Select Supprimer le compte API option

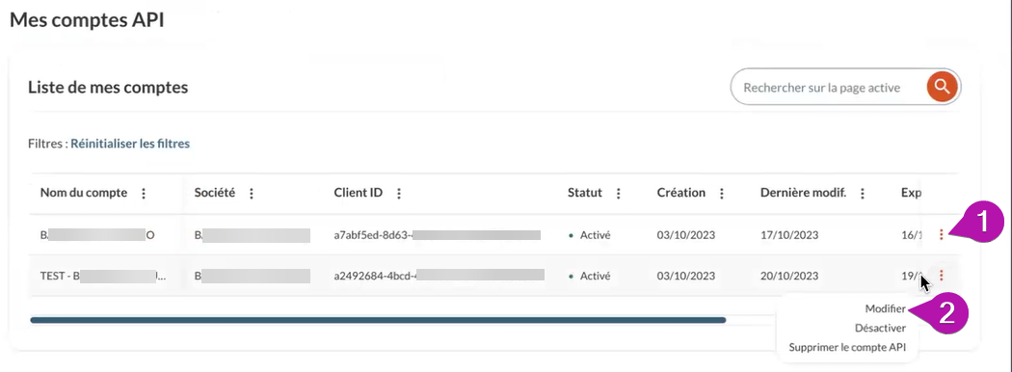pyautogui.click(x=847, y=348)
